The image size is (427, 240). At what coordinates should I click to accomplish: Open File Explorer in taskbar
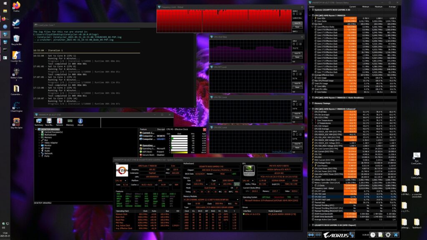click(5, 11)
